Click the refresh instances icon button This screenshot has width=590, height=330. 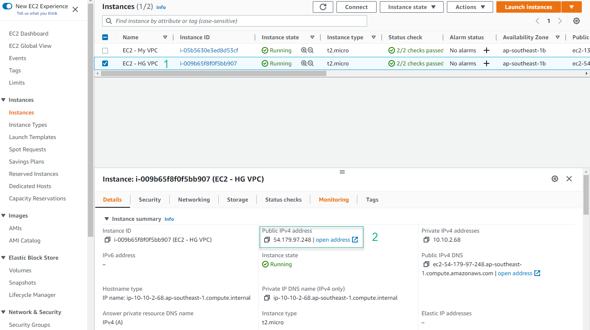pyautogui.click(x=323, y=7)
